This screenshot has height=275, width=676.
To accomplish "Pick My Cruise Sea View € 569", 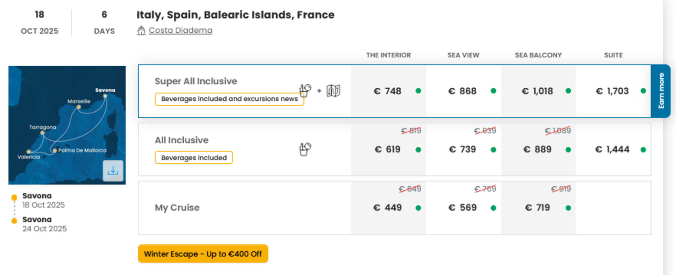I will pos(463,208).
